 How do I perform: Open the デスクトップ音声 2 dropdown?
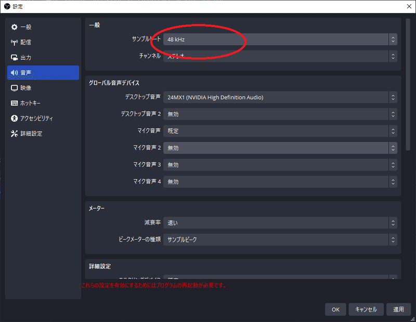pos(280,114)
